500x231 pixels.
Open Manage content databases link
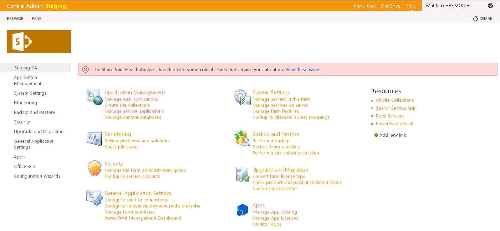pos(133,117)
